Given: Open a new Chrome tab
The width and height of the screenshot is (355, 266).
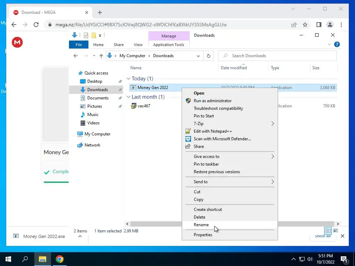Looking at the screenshot, I should pyautogui.click(x=99, y=12).
